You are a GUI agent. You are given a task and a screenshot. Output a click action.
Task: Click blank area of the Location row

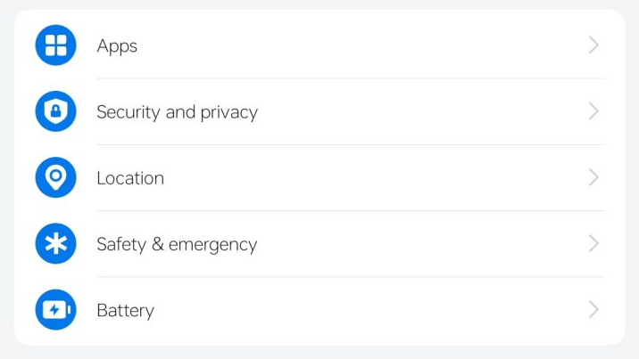point(375,177)
